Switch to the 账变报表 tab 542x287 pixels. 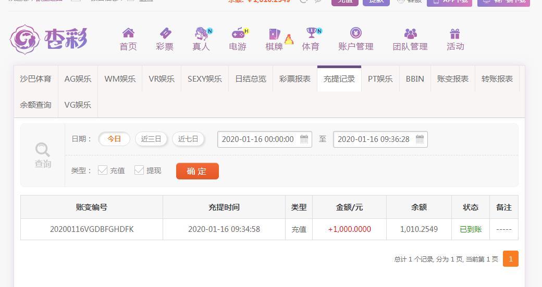coord(452,79)
